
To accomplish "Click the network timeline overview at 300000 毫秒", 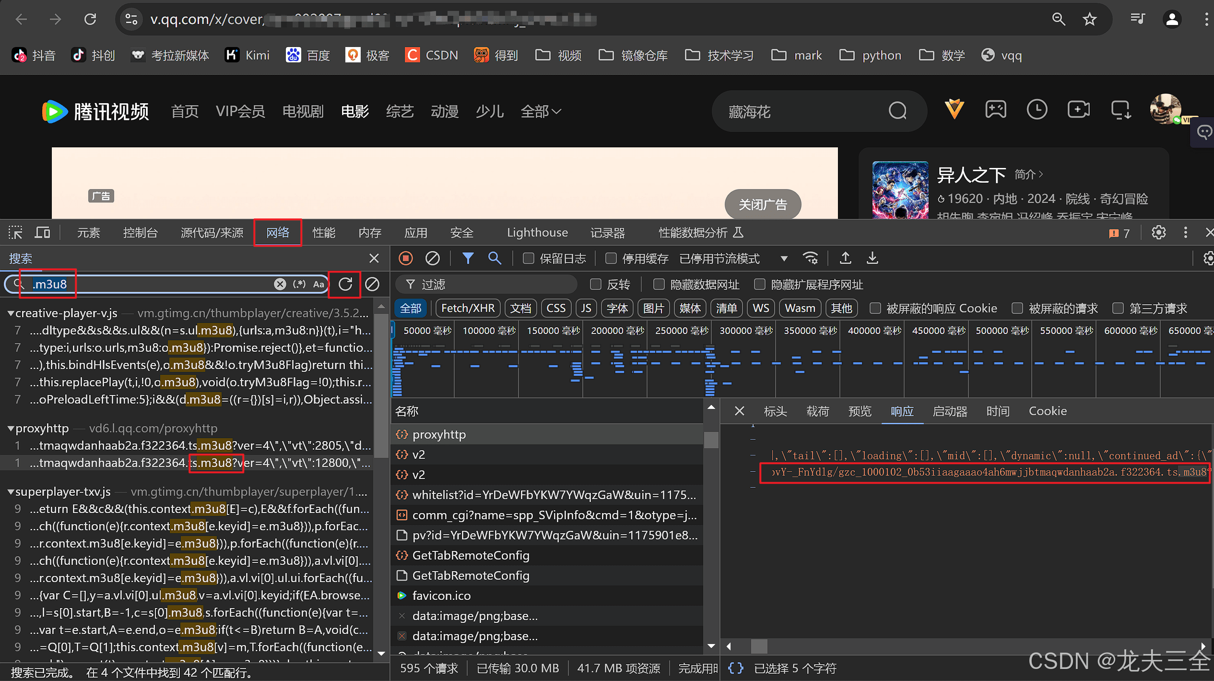I will (x=746, y=331).
